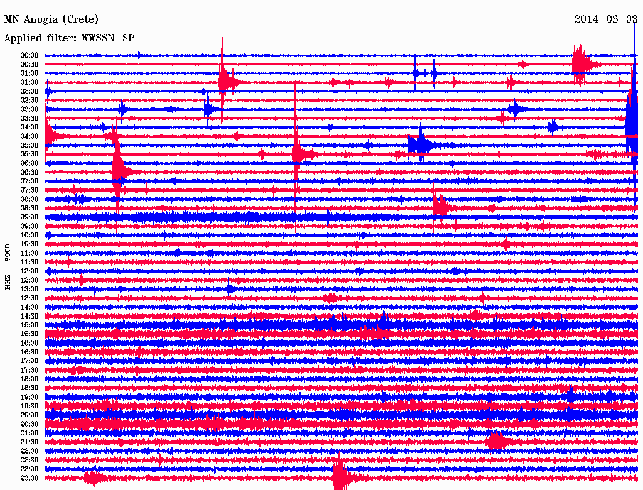
Task: Select the 20:30 time label
Action: tap(30, 424)
